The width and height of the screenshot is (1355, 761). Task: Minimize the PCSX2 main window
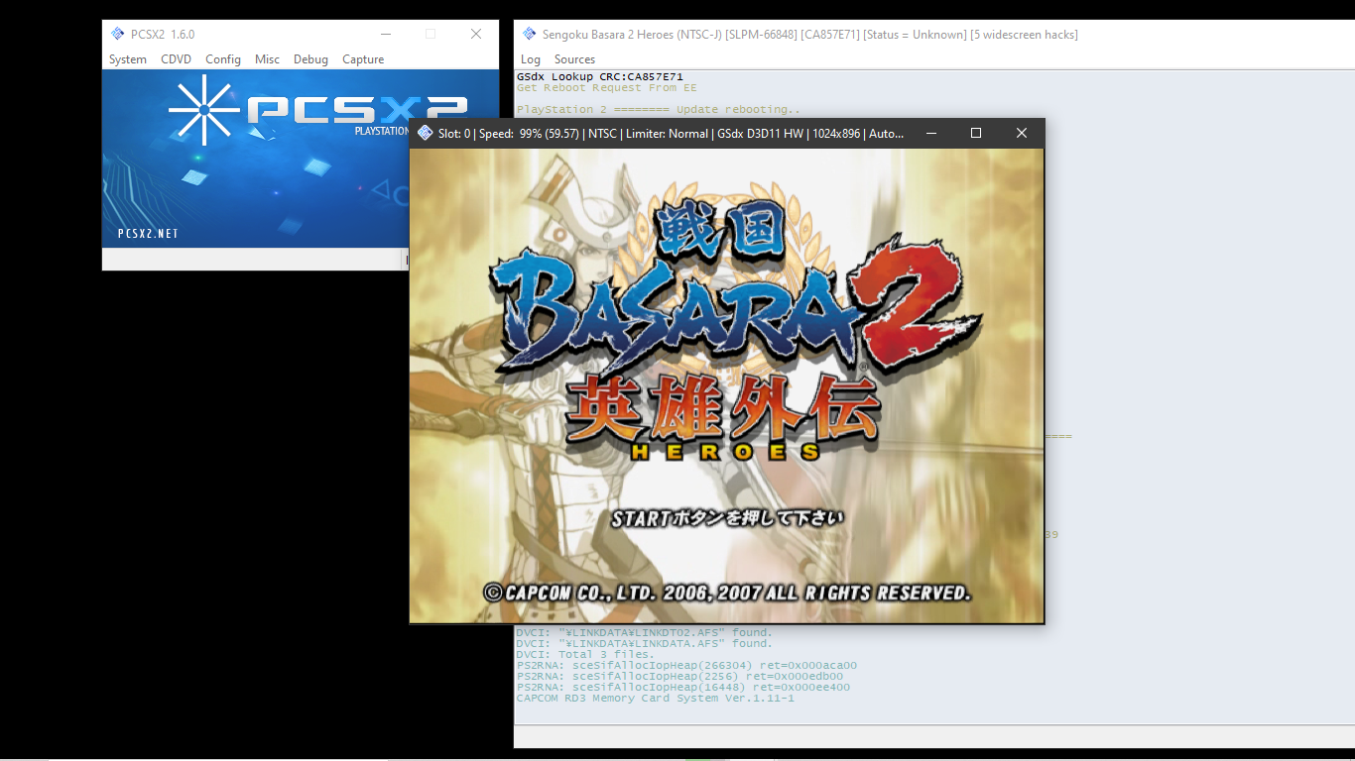pos(385,34)
